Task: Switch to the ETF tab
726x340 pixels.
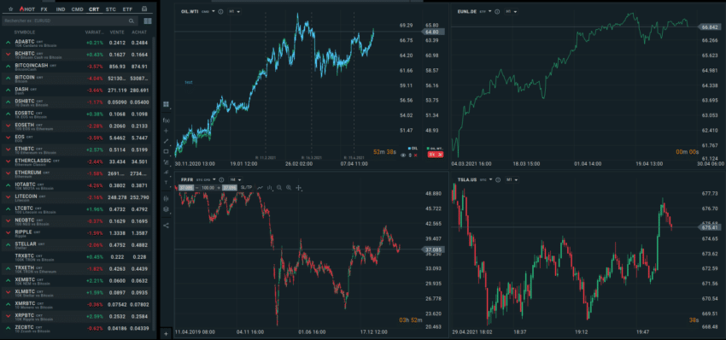Action: click(x=127, y=9)
